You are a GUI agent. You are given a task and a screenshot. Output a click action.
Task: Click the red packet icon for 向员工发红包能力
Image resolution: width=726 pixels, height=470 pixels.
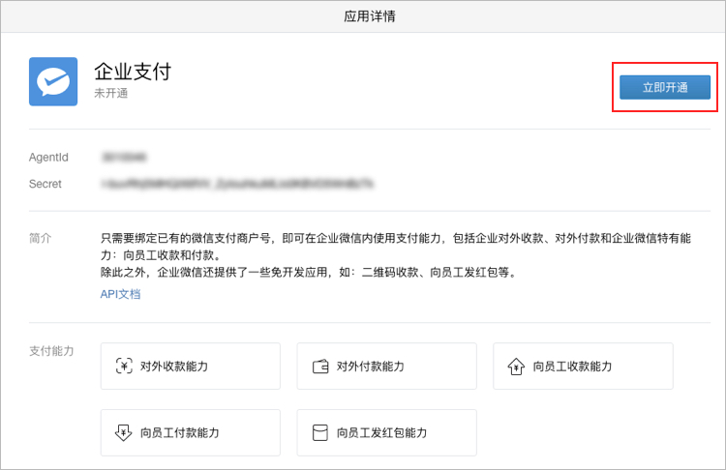pos(320,432)
